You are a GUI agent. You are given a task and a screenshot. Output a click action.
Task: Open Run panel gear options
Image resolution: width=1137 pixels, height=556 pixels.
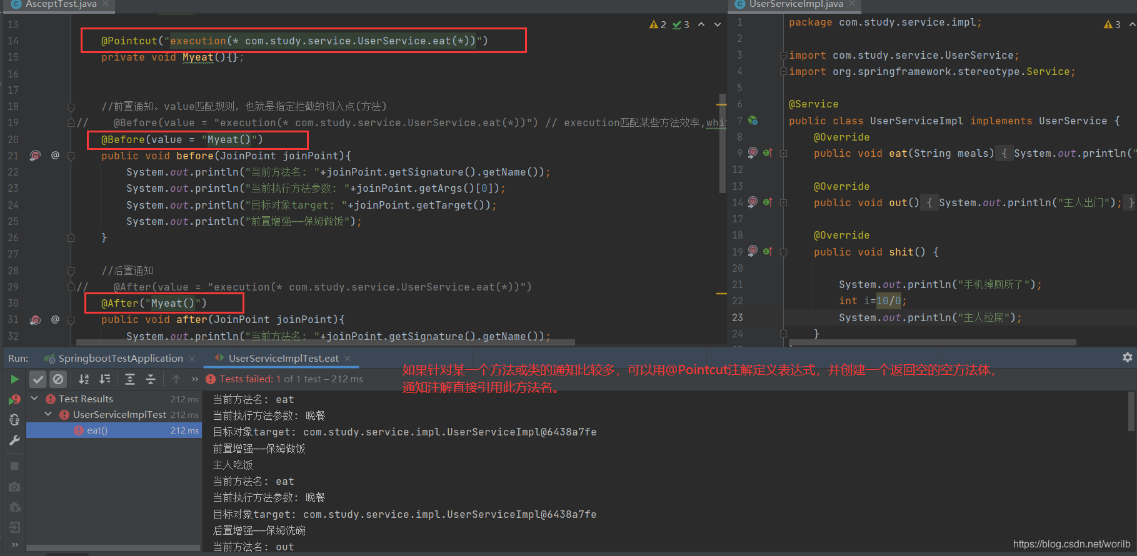point(1128,357)
